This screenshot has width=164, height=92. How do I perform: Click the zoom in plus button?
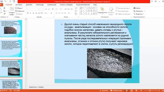tap(159, 90)
